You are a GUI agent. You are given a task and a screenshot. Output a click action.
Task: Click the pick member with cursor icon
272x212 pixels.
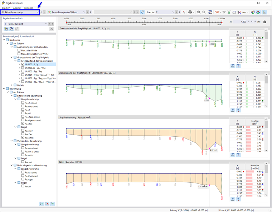point(184,12)
